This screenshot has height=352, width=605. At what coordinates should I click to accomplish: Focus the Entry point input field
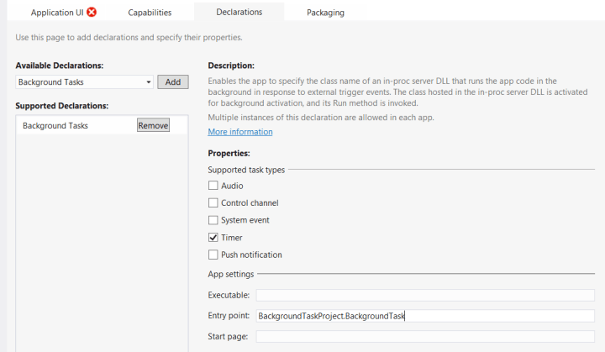[x=424, y=316]
